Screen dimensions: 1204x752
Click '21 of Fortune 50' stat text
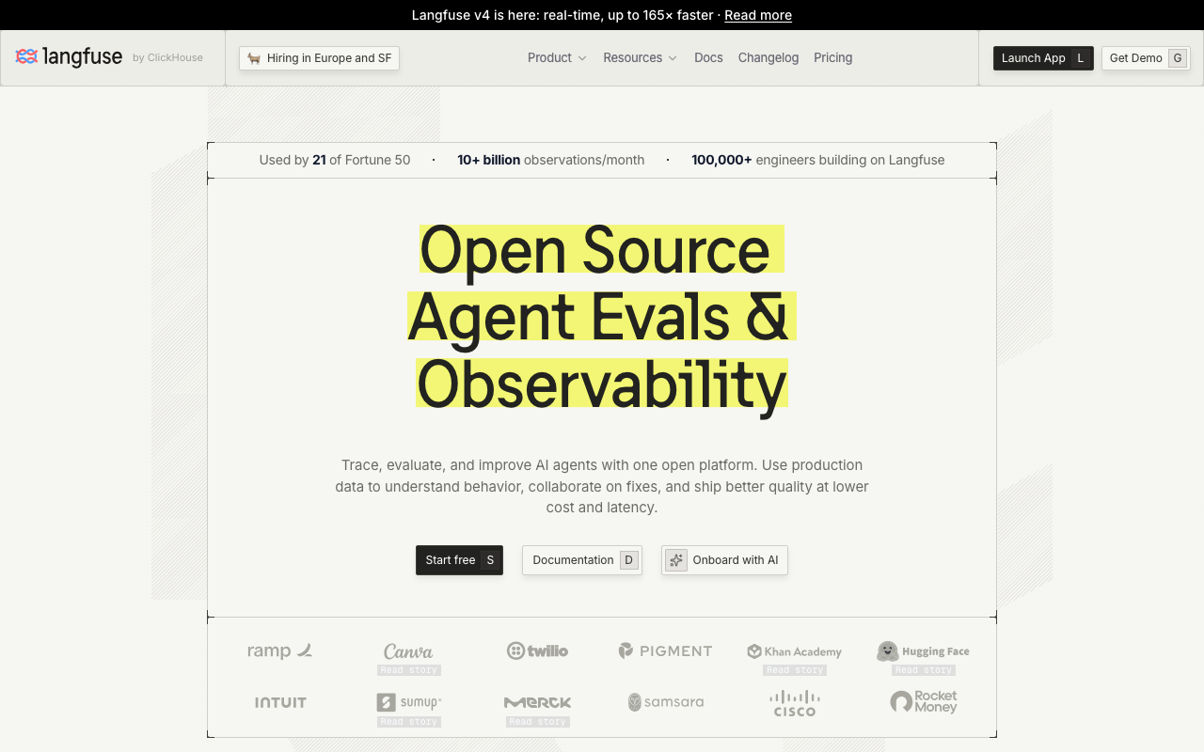pyautogui.click(x=361, y=160)
